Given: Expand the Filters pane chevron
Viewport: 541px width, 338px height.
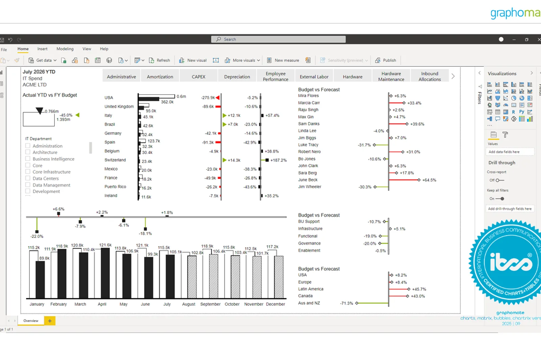Looking at the screenshot, I should (x=479, y=73).
